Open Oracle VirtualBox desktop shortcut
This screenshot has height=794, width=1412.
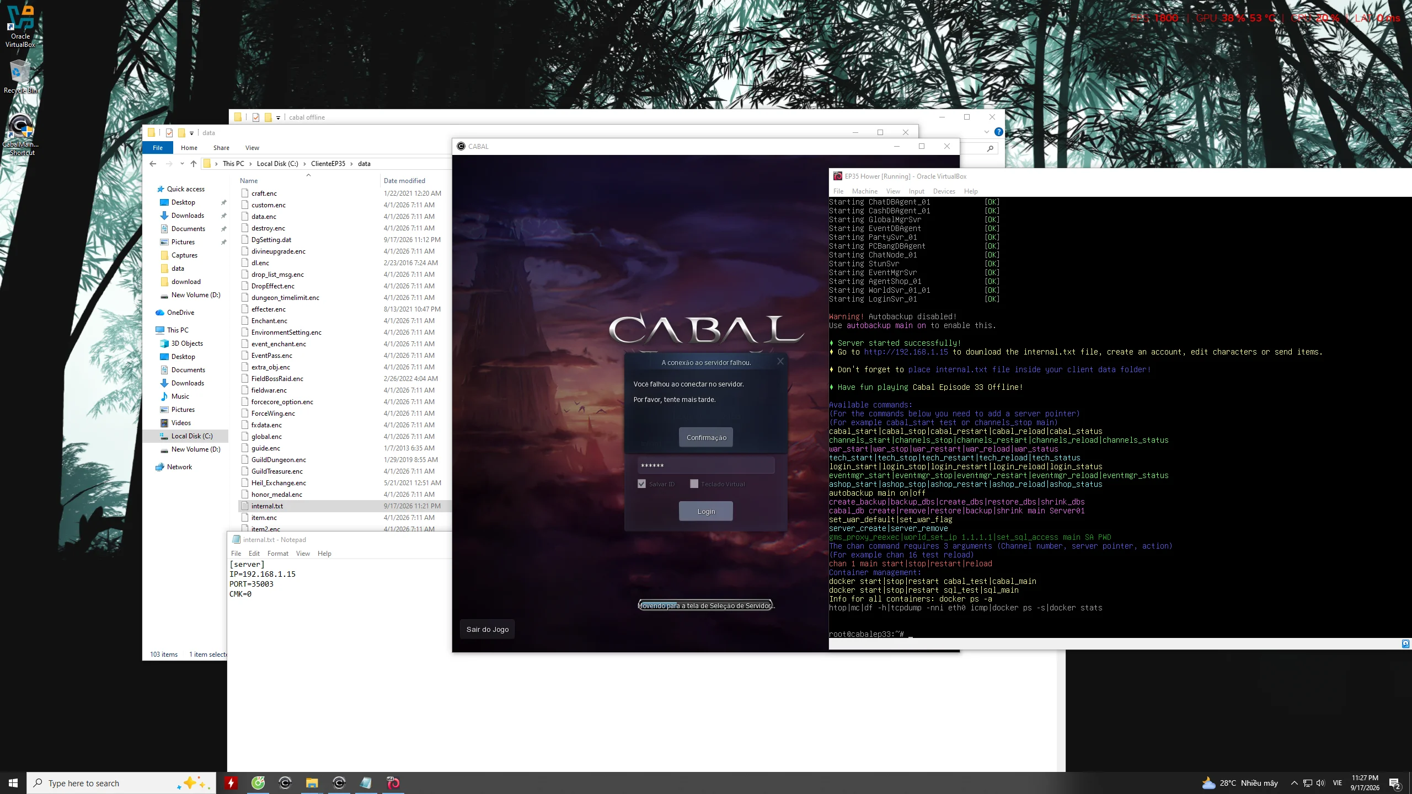point(20,25)
